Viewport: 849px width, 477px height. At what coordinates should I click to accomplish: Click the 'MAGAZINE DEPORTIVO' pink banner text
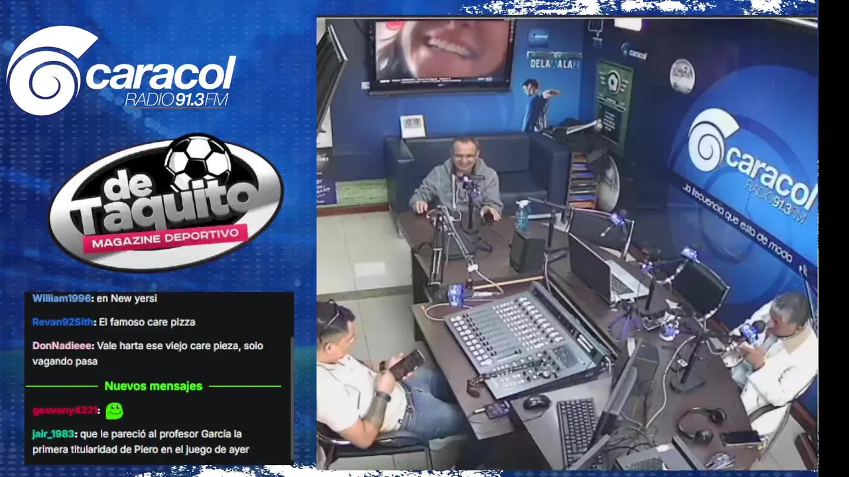(165, 238)
